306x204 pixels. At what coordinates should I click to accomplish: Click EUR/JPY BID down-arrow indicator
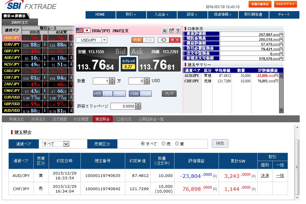coord(45,44)
